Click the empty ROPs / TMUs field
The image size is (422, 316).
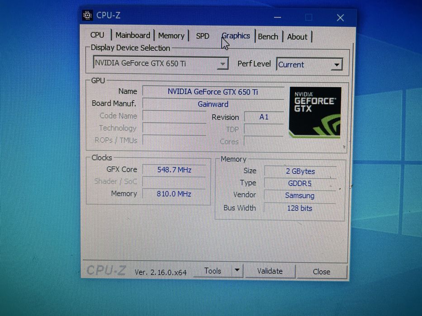click(x=175, y=140)
